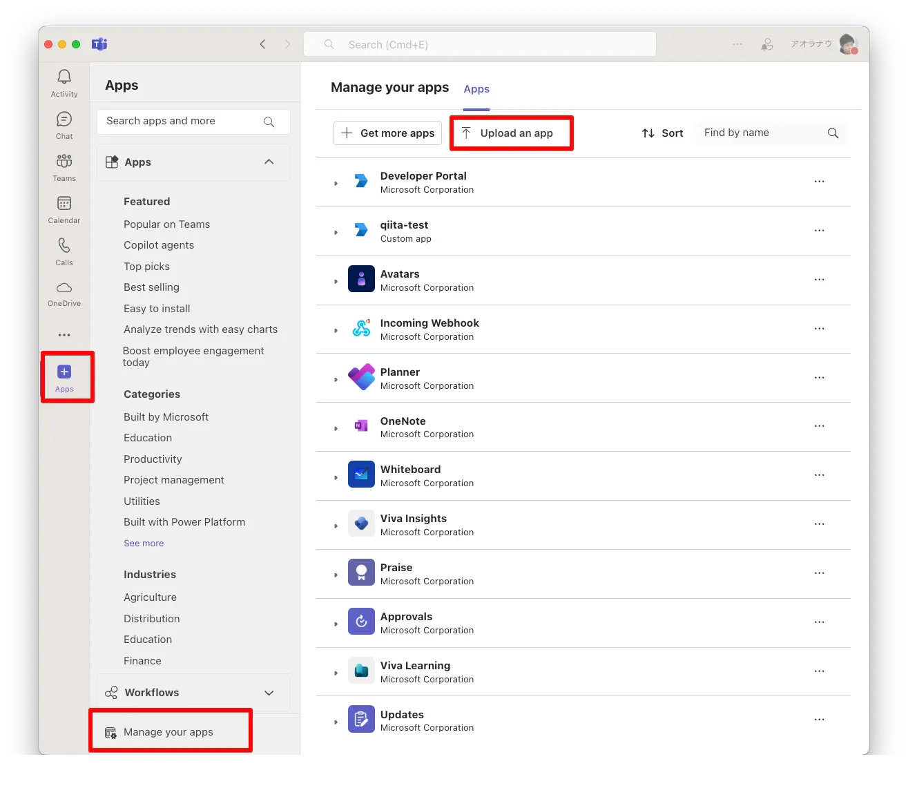Click the profile avatar picture
The height and width of the screenshot is (806, 908).
click(848, 44)
